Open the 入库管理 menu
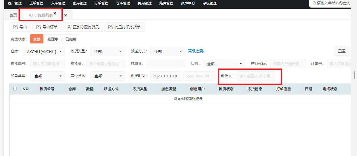Screen dimensions: 357x156 tap(58, 3)
